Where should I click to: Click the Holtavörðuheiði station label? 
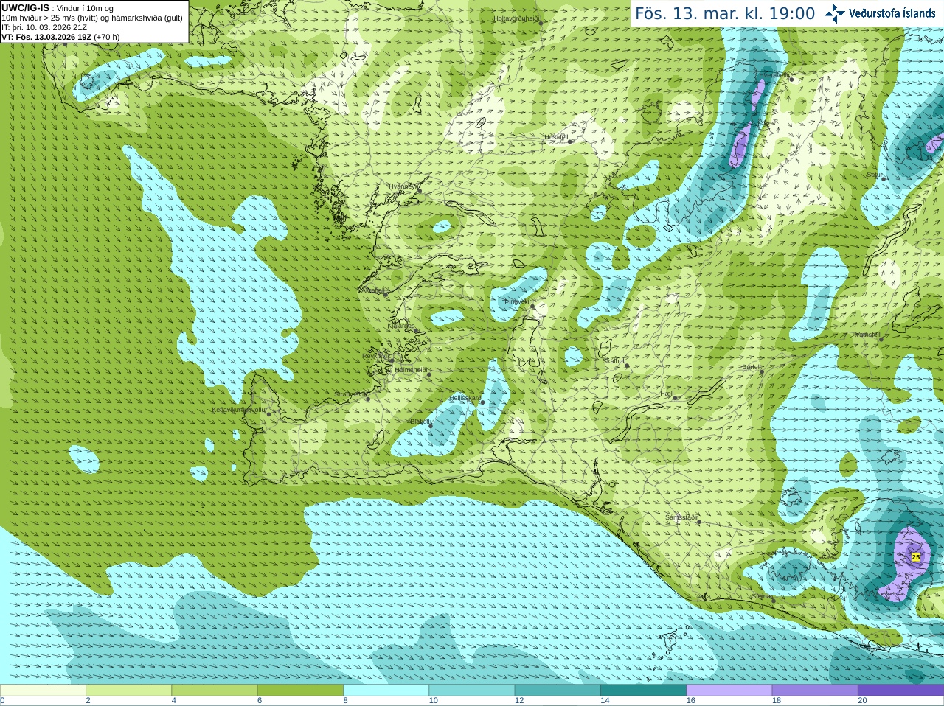pos(517,18)
